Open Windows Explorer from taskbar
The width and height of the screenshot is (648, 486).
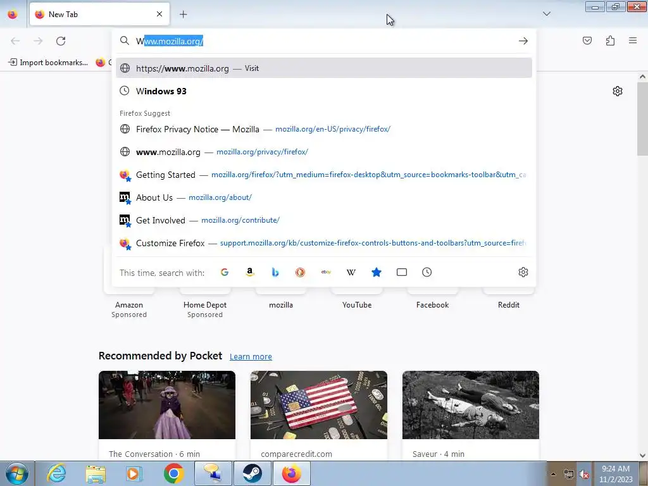96,473
